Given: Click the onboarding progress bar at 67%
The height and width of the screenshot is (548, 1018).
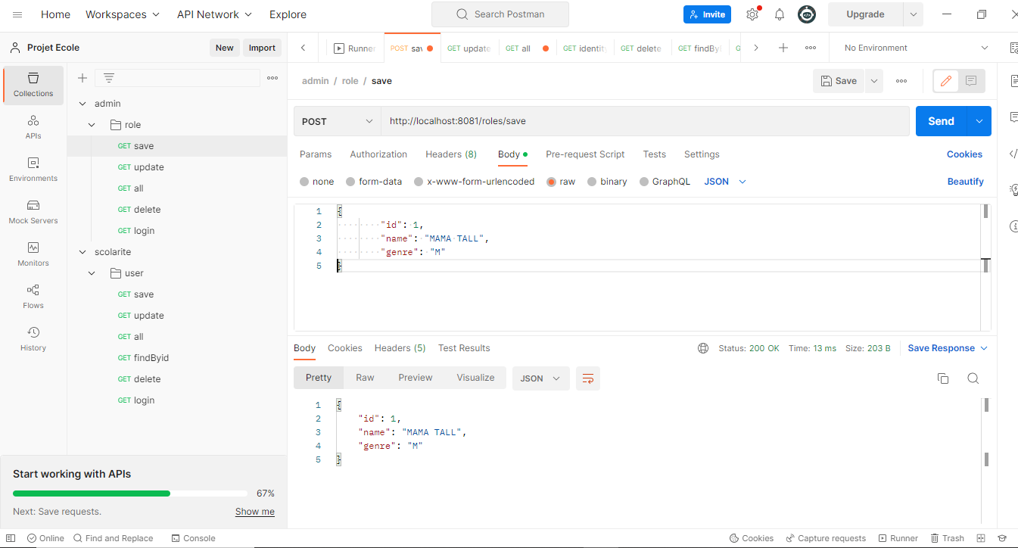Looking at the screenshot, I should tap(129, 493).
